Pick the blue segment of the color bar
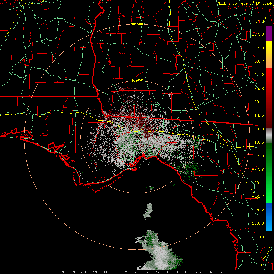 pos(269,217)
